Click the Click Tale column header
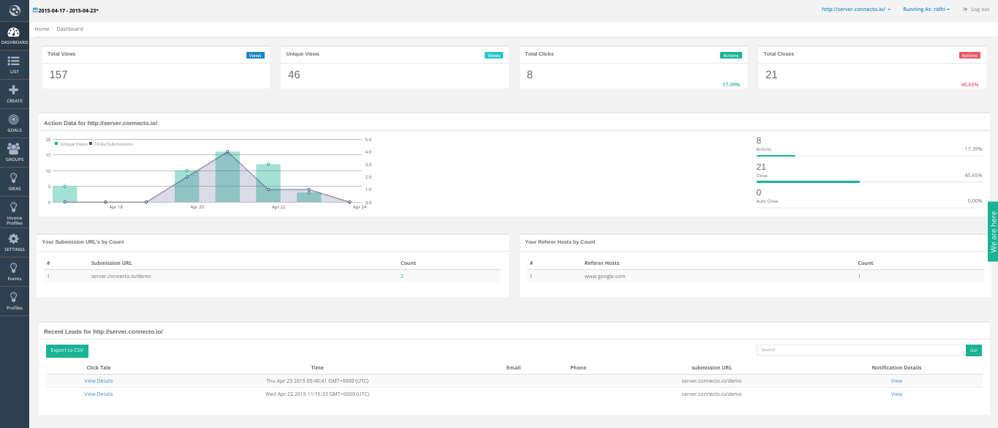Viewport: 998px width, 428px height. (x=99, y=367)
